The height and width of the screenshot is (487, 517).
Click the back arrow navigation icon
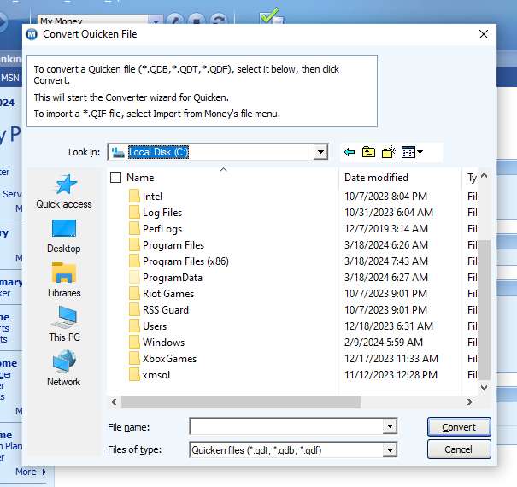(350, 152)
